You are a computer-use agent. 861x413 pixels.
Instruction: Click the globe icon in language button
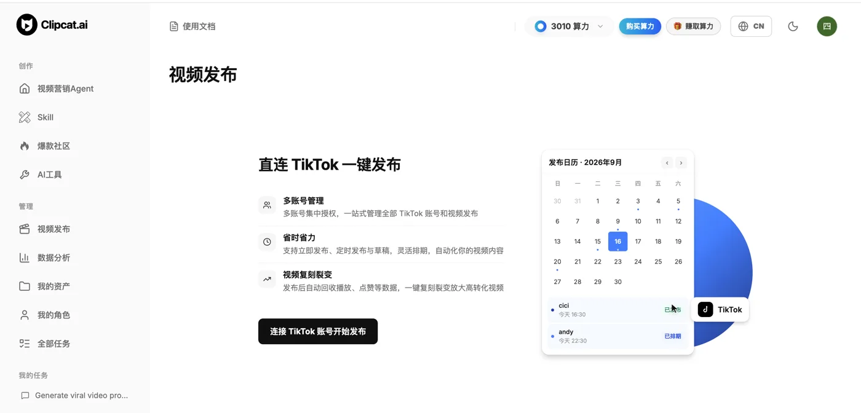[x=744, y=26]
